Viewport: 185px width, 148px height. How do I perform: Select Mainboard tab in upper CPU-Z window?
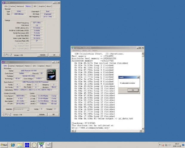click(20, 6)
